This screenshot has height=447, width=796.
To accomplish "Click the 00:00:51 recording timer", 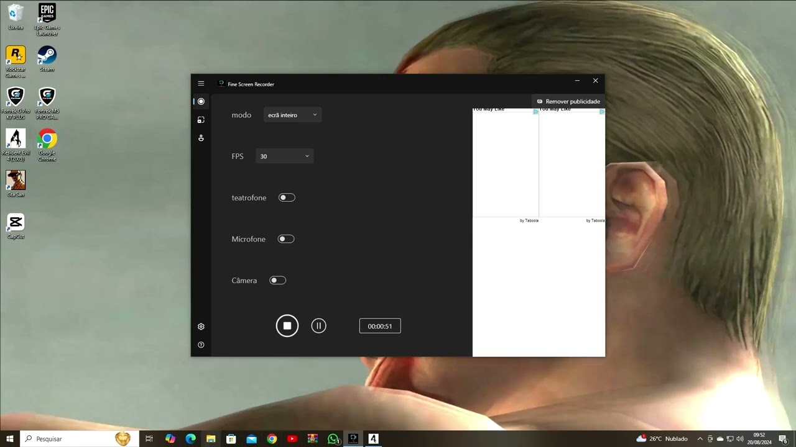I will (x=380, y=326).
